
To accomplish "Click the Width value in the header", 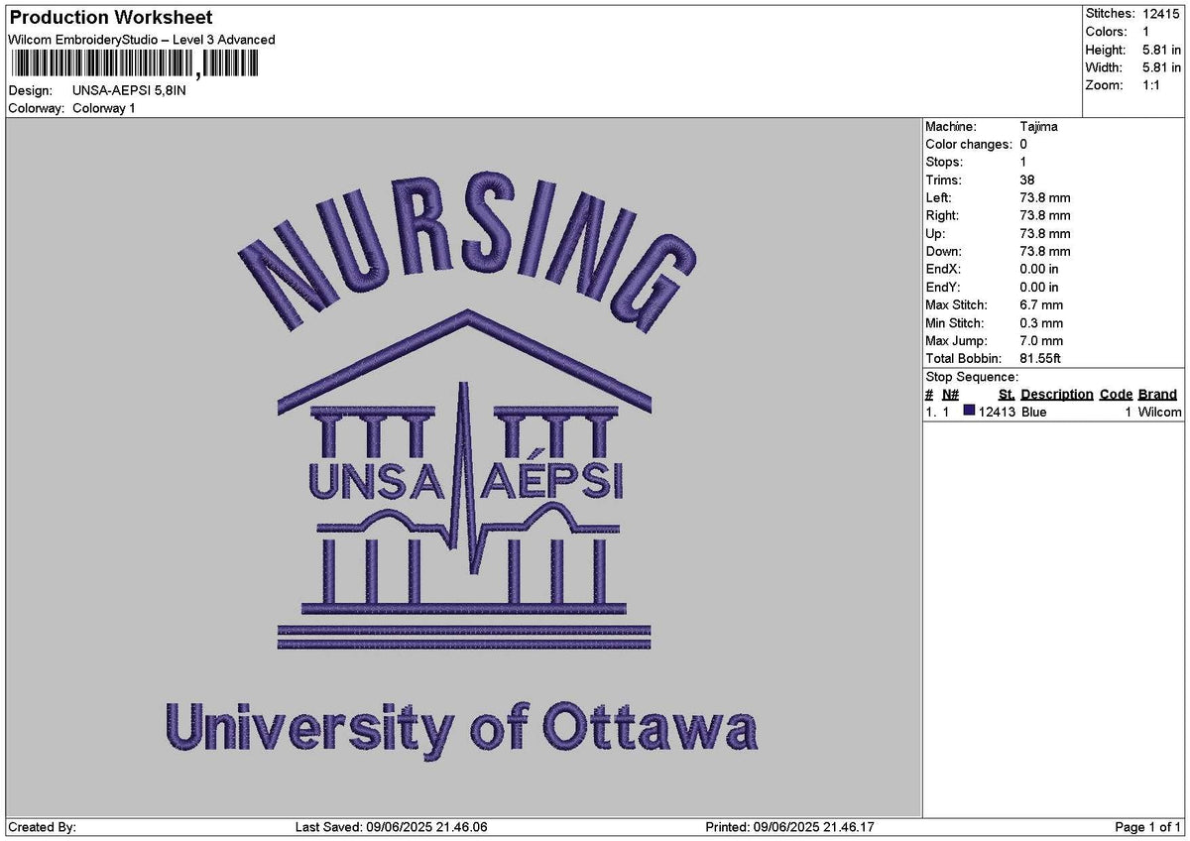I will click(1162, 67).
